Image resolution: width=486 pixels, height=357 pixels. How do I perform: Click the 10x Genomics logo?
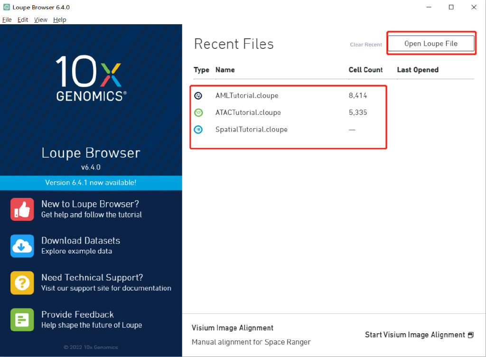(x=91, y=78)
